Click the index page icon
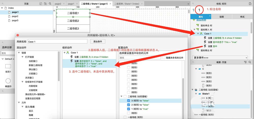The width and height of the screenshot is (254, 119). point(6,8)
